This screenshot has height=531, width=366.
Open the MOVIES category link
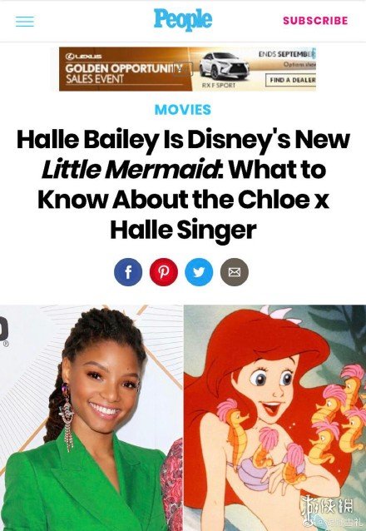(x=183, y=110)
